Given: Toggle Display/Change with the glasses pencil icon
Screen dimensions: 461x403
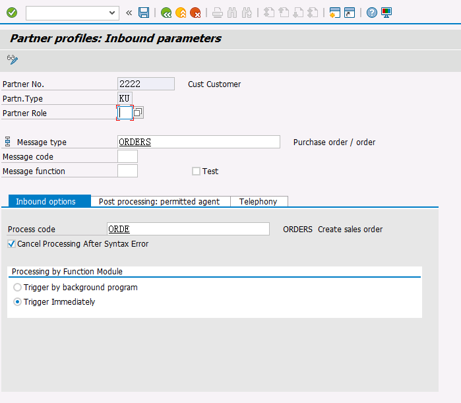Looking at the screenshot, I should coord(13,59).
